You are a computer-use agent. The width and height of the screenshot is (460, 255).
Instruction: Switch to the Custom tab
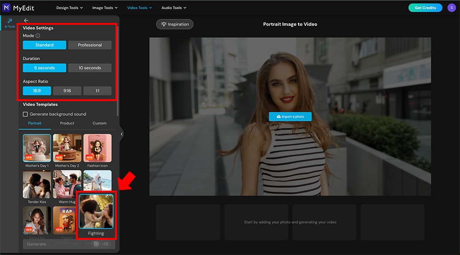(99, 123)
